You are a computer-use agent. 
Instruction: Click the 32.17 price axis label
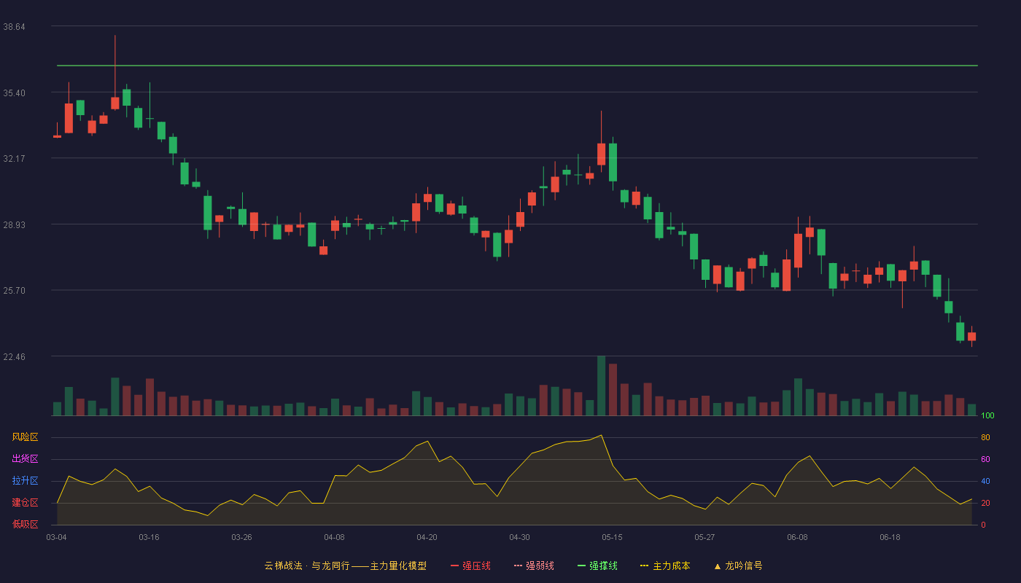click(x=15, y=158)
